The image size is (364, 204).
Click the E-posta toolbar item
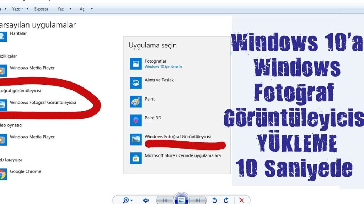41,9
